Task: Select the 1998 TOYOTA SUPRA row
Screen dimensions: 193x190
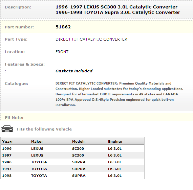Action: pos(72,175)
